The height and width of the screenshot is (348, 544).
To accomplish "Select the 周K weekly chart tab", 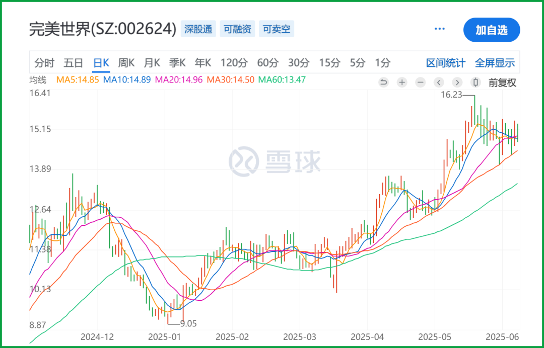I will pos(126,63).
